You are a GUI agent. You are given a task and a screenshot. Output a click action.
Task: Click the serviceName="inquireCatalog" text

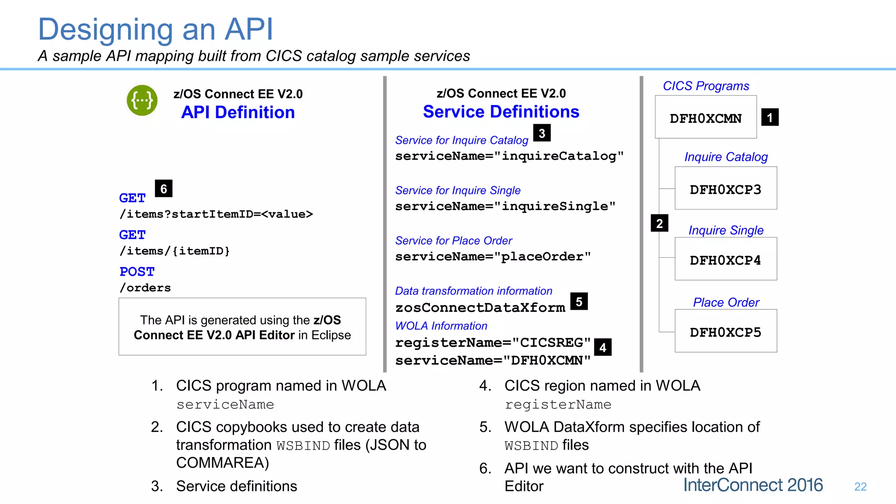[x=509, y=156]
